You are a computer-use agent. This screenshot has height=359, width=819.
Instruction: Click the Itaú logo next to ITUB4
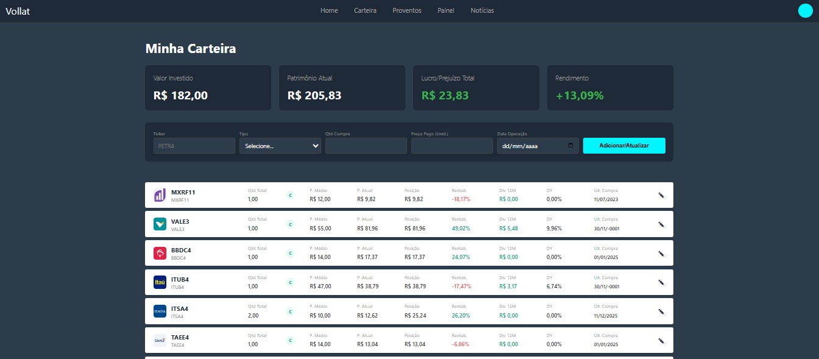pyautogui.click(x=160, y=282)
